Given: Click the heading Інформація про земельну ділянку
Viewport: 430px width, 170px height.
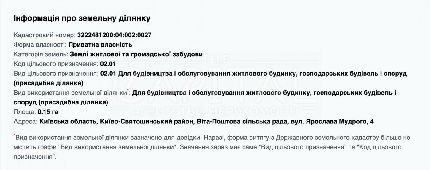Looking at the screenshot, I should click(82, 18).
